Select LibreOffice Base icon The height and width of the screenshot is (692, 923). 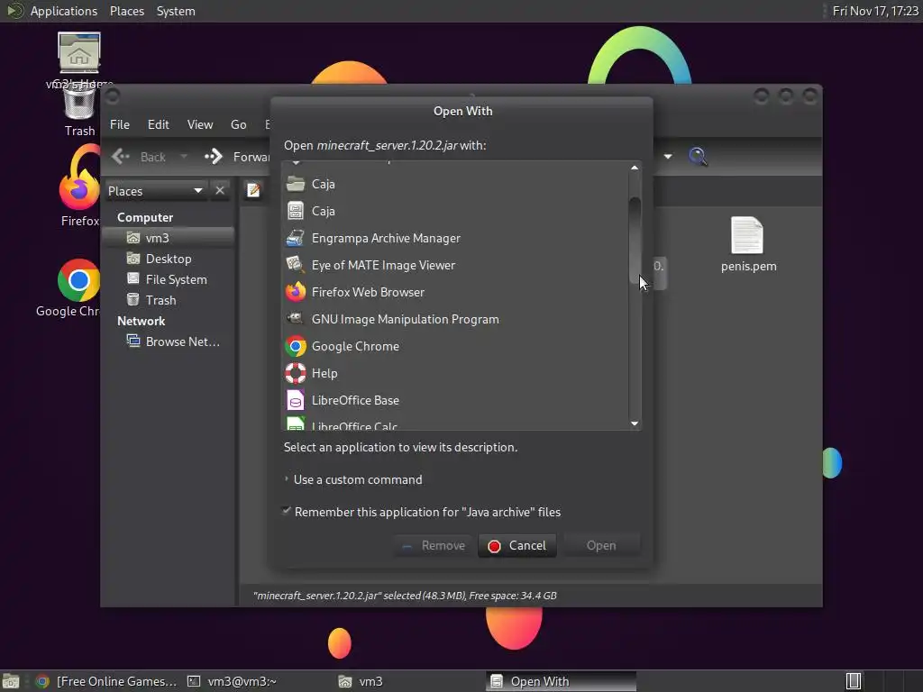[296, 400]
